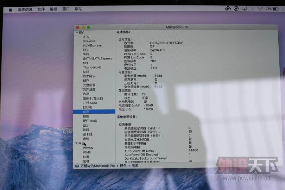Viewport: 285px width, 190px height.
Task: Open the 文件 (File) menu
Action: point(41,9)
